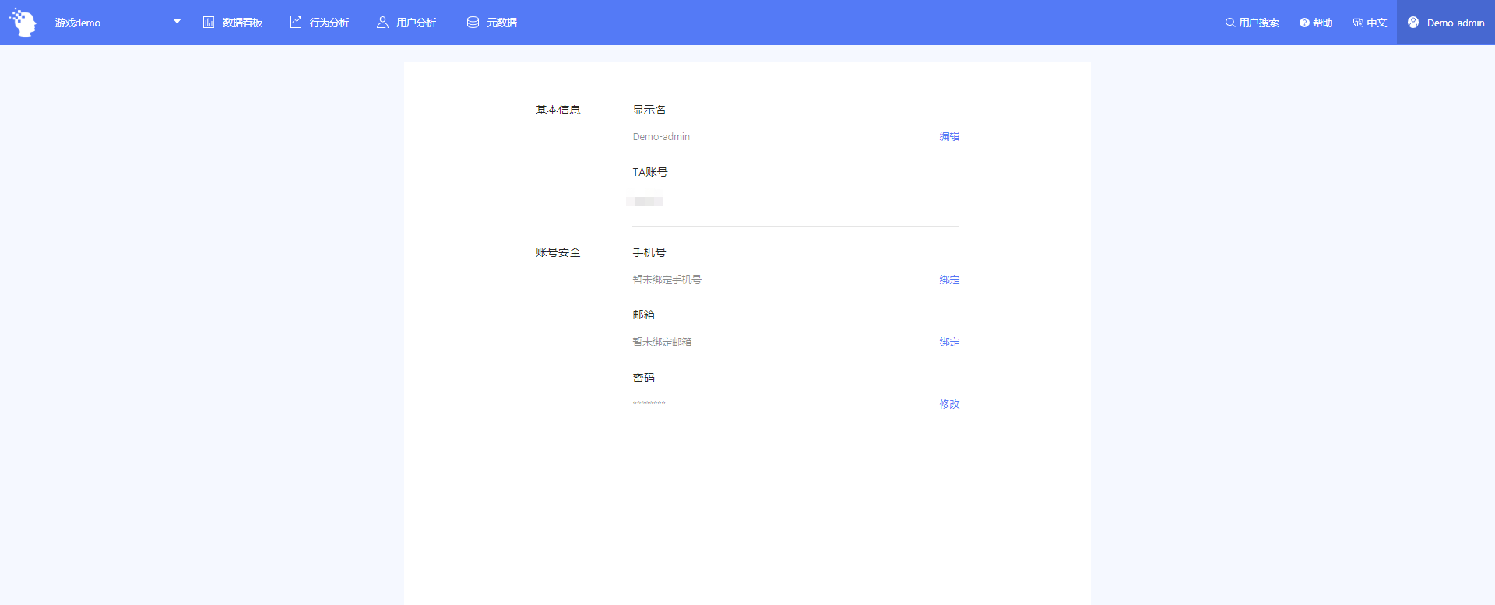Click the 暂未绑定邮箱 text
Image resolution: width=1495 pixels, height=605 pixels.
click(x=662, y=342)
